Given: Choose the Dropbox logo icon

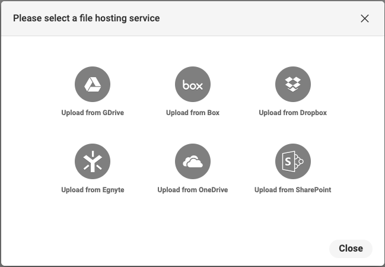Looking at the screenshot, I should 293,85.
